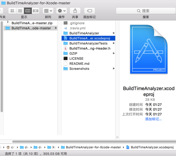Select the README.md file

[88, 63]
